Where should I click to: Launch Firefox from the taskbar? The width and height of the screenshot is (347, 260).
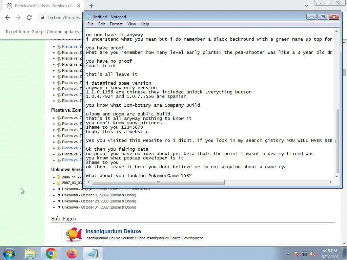click(x=72, y=253)
